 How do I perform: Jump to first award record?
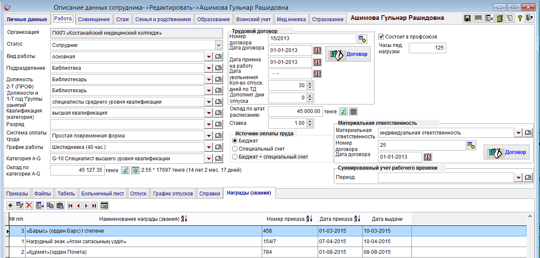coord(70,206)
